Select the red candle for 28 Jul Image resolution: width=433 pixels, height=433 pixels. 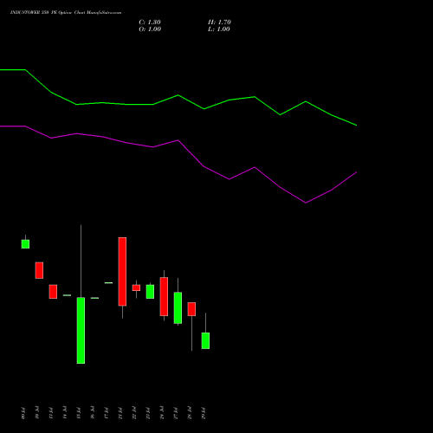point(191,309)
